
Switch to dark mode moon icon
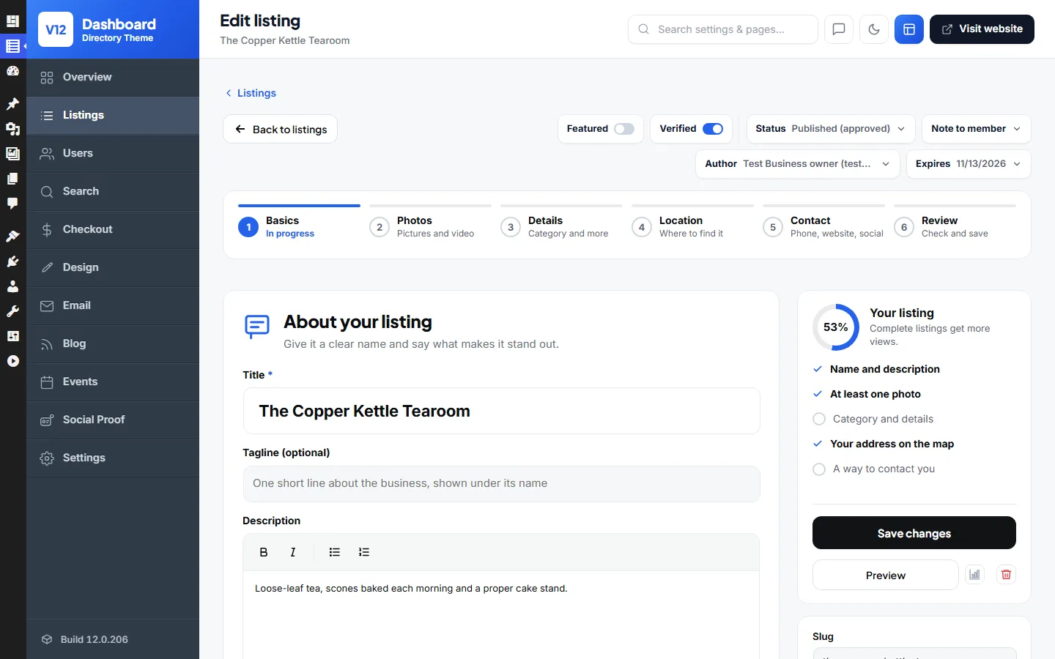pyautogui.click(x=874, y=29)
